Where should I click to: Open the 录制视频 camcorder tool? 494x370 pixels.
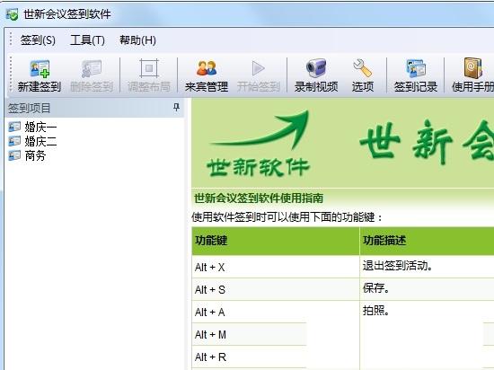tap(316, 68)
